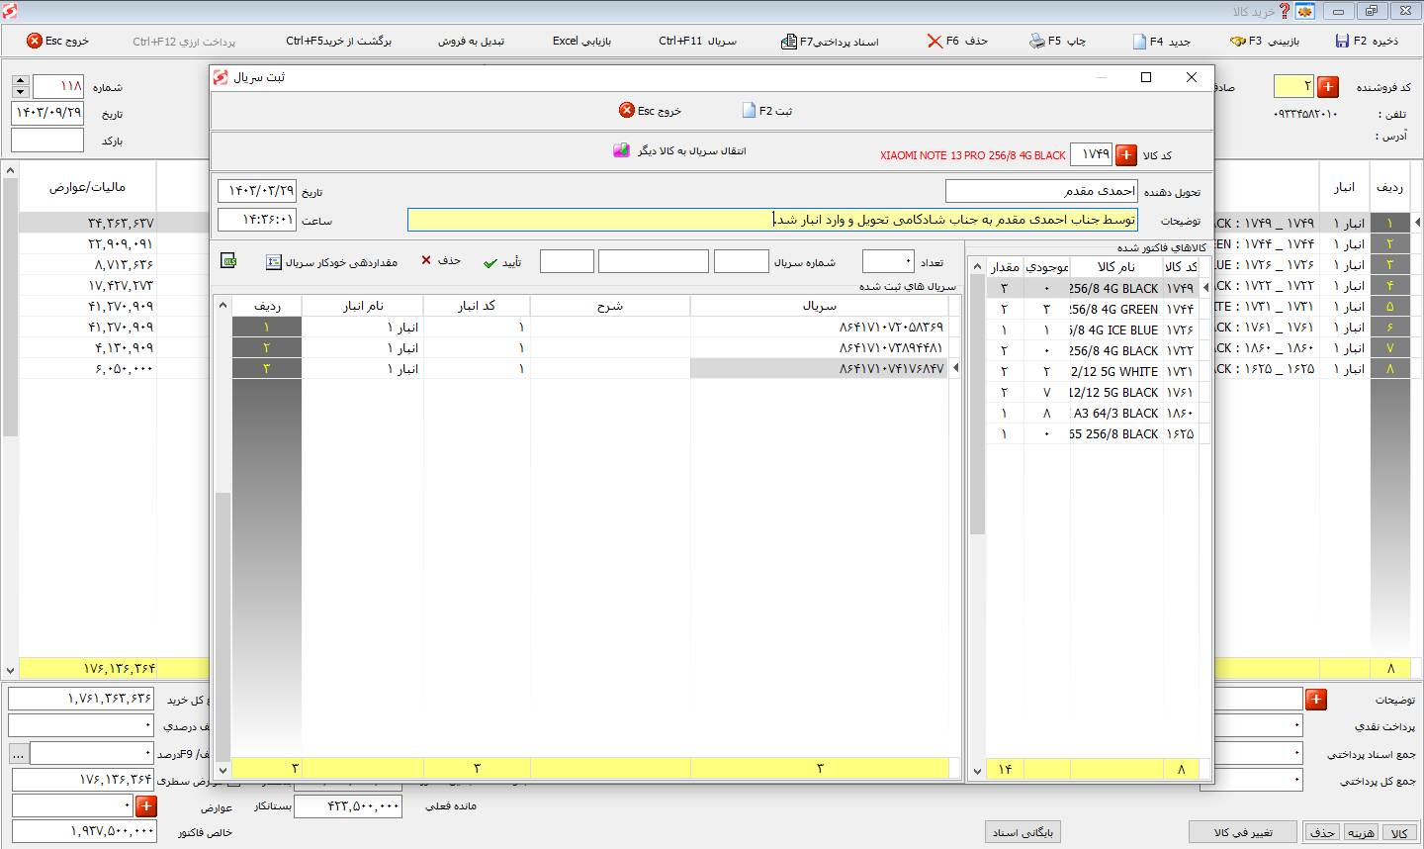The width and height of the screenshot is (1424, 849).
Task: Click the red حذف F6 delete icon in the main toolbar
Action: pos(934,41)
